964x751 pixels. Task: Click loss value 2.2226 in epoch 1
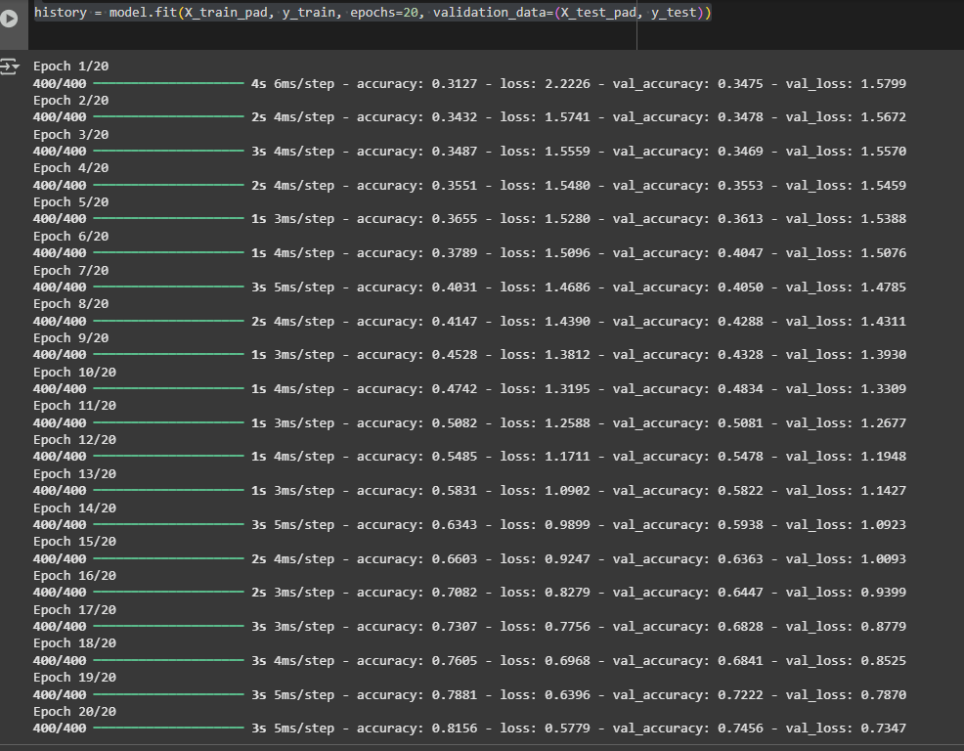pyautogui.click(x=567, y=84)
